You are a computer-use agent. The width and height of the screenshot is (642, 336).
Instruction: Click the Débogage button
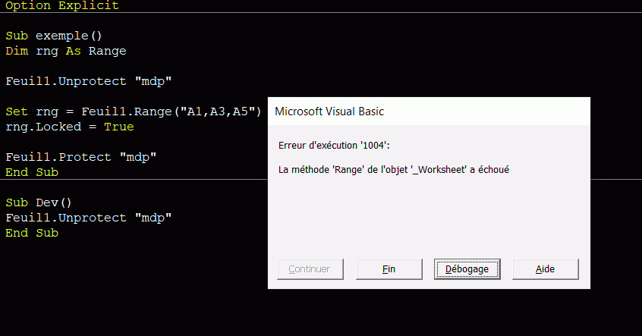[x=467, y=268]
